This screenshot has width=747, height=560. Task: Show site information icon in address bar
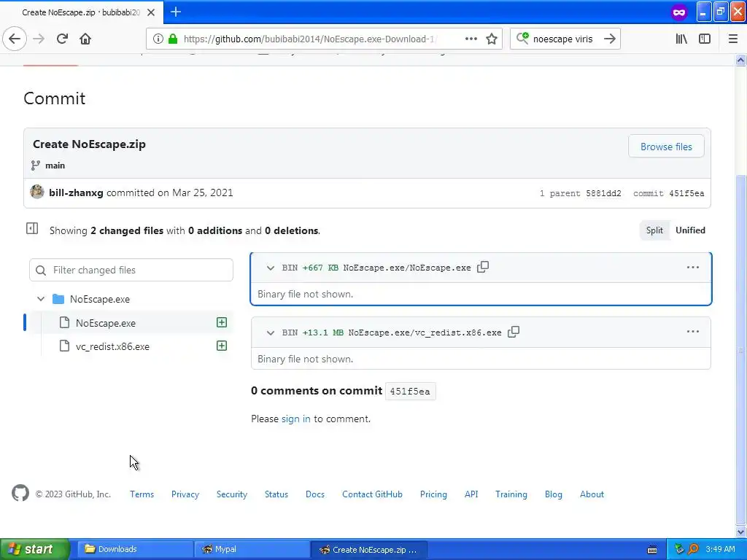click(158, 39)
